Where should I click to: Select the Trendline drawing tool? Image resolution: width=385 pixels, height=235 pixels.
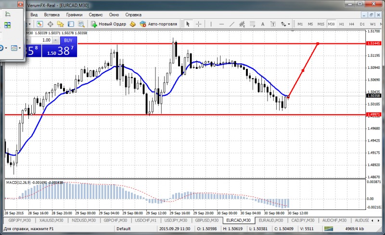tap(232, 24)
